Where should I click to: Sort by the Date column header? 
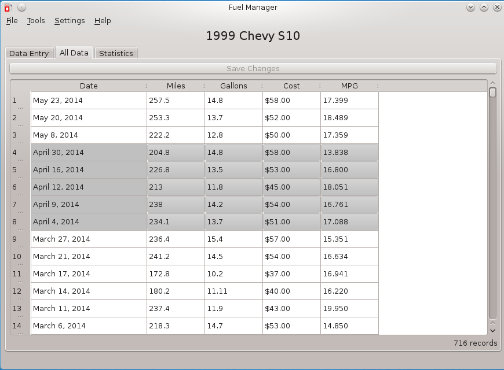coord(89,86)
